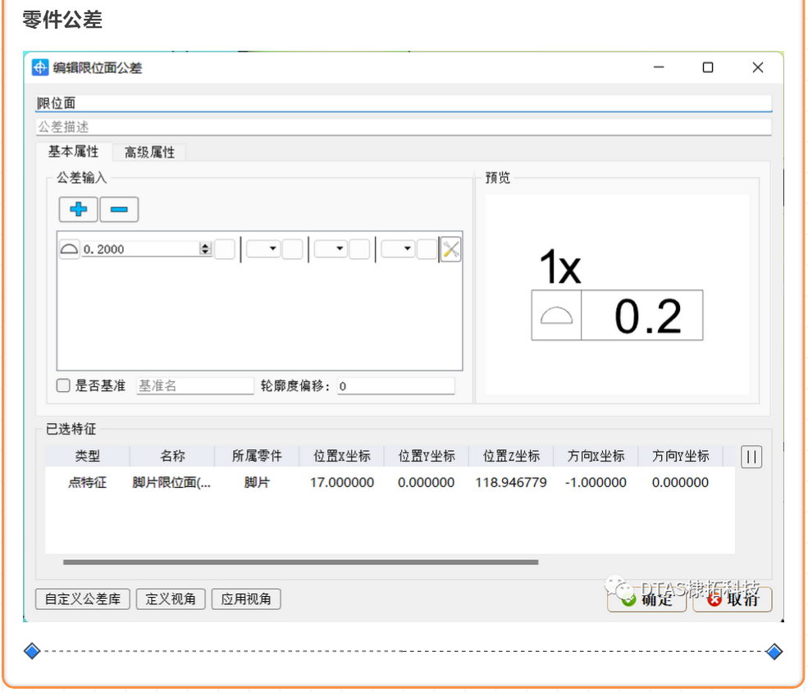This screenshot has width=808, height=692.
Task: Click the tolerance symbol box in the preview
Action: (x=556, y=315)
